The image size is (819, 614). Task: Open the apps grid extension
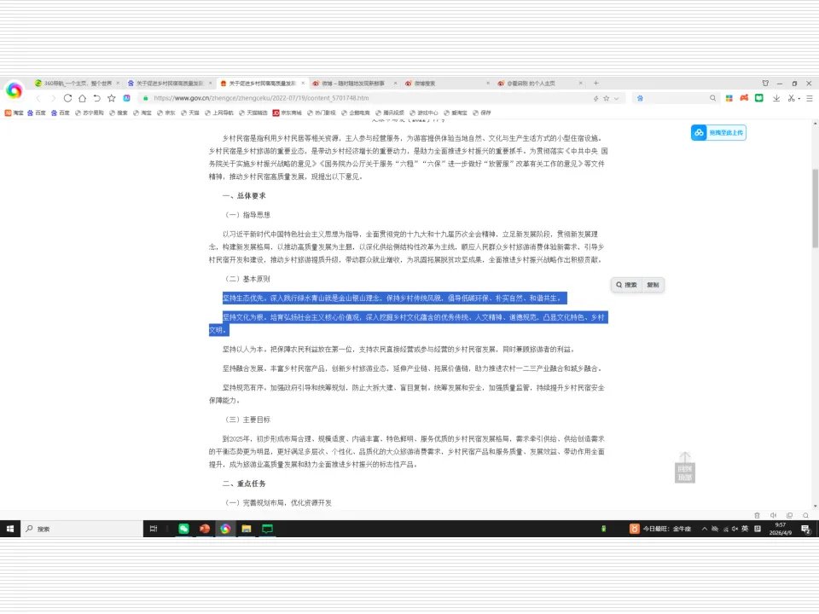click(x=730, y=98)
